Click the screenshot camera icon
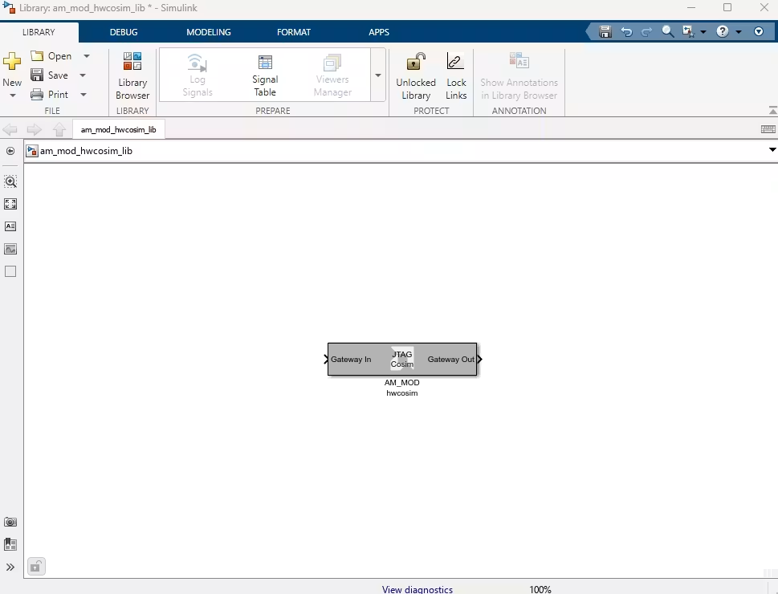Viewport: 778px width, 594px height. click(10, 522)
